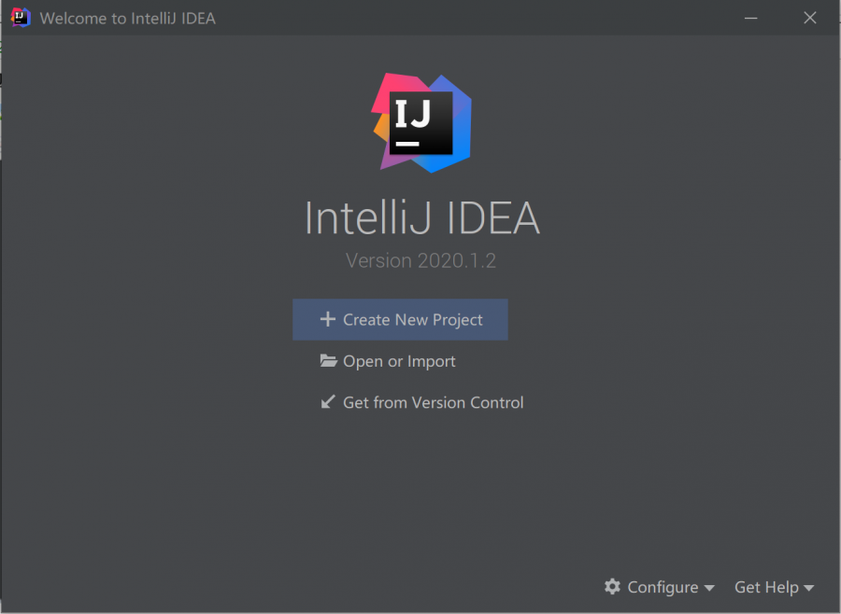Close the Welcome to IntelliJ IDEA window
Viewport: 841px width, 614px height.
pyautogui.click(x=809, y=18)
